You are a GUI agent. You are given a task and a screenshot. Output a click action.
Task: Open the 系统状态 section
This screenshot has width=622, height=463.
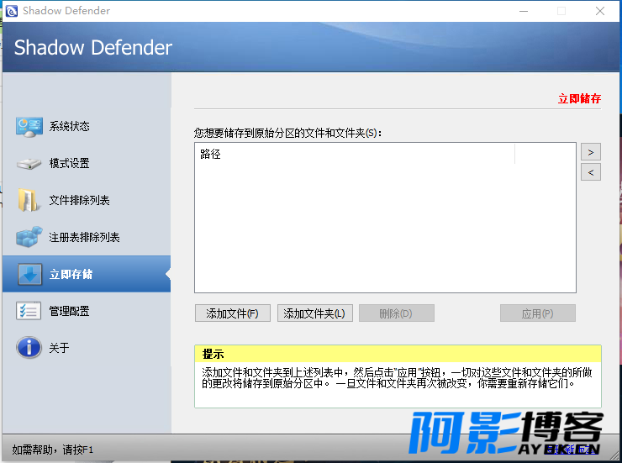point(87,127)
